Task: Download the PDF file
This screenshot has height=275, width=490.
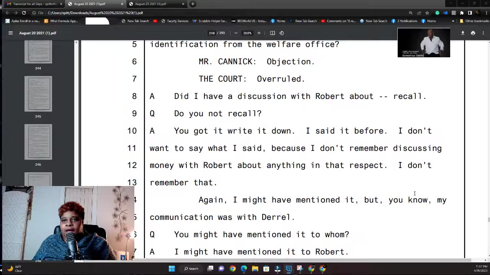Action: 462,33
